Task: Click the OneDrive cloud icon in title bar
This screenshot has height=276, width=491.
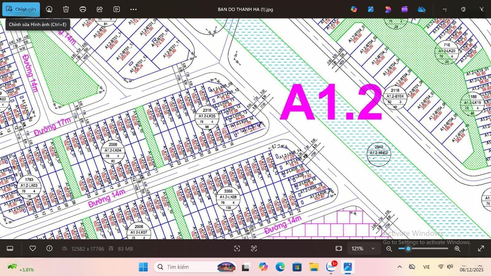Action: pos(421,9)
